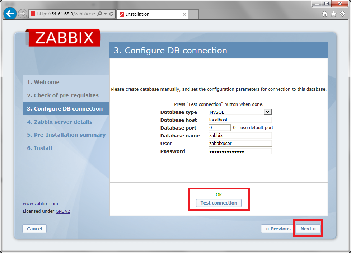Open the www.zabbix.com link
The height and width of the screenshot is (253, 351).
40,204
